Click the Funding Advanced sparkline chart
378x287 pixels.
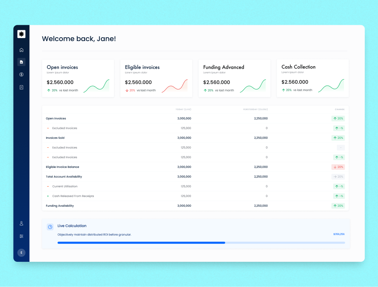[253, 86]
